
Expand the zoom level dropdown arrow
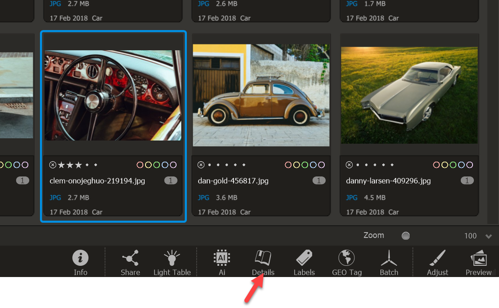[x=489, y=236]
